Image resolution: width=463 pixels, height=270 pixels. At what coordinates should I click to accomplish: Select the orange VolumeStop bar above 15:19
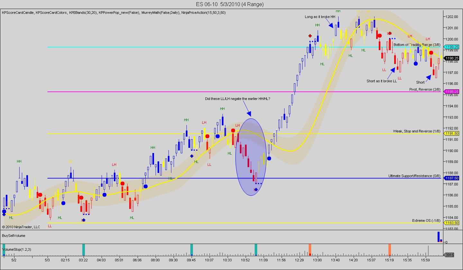[390, 250]
